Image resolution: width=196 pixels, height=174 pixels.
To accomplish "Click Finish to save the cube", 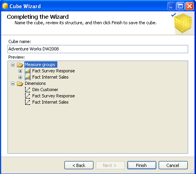I will click(142, 165).
